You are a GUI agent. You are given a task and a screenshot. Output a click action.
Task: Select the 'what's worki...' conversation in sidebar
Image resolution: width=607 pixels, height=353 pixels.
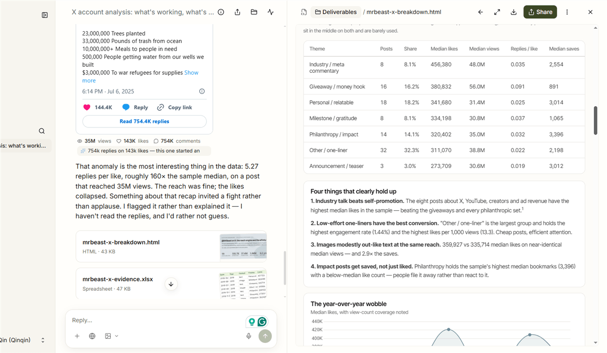tap(25, 146)
